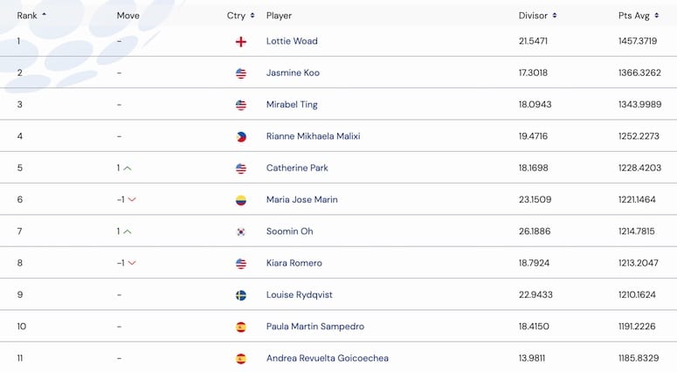This screenshot has height=372, width=677.
Task: Click Philippines flag icon for Rianne Malixi
Action: pyautogui.click(x=241, y=137)
